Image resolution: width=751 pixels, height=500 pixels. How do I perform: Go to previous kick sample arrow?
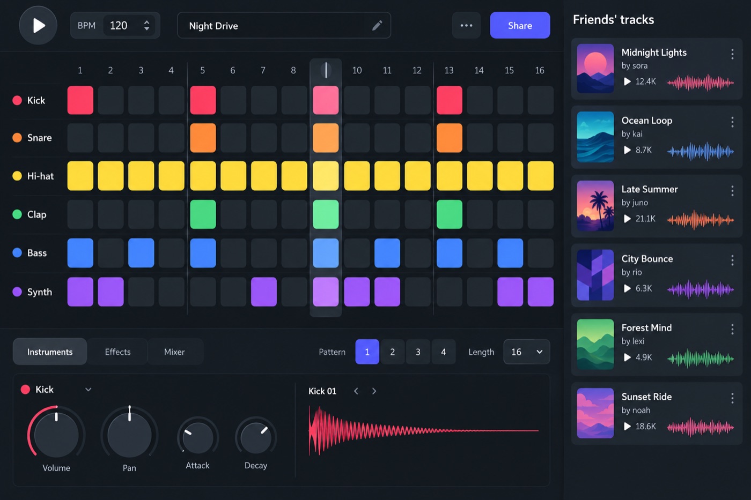pyautogui.click(x=356, y=391)
